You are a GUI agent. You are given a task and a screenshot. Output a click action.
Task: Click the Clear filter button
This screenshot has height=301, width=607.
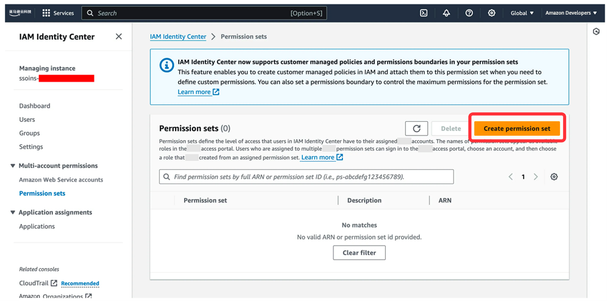(359, 253)
